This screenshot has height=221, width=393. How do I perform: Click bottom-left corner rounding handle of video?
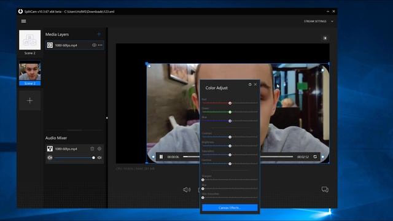153,157
